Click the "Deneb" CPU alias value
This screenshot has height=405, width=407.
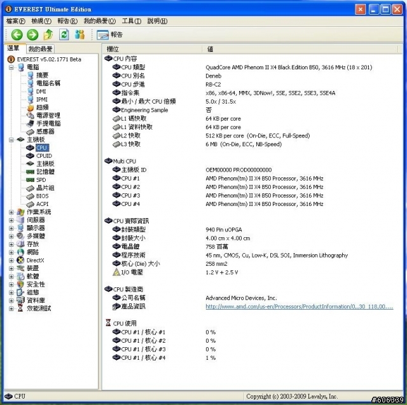click(214, 76)
